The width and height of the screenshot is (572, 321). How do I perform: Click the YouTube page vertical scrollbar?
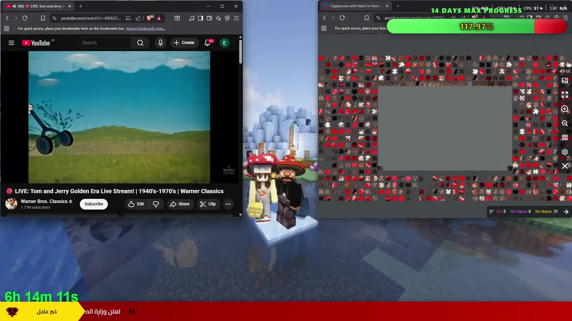coord(240,53)
